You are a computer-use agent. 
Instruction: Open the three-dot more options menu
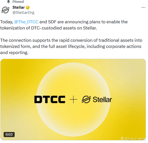[143, 7]
